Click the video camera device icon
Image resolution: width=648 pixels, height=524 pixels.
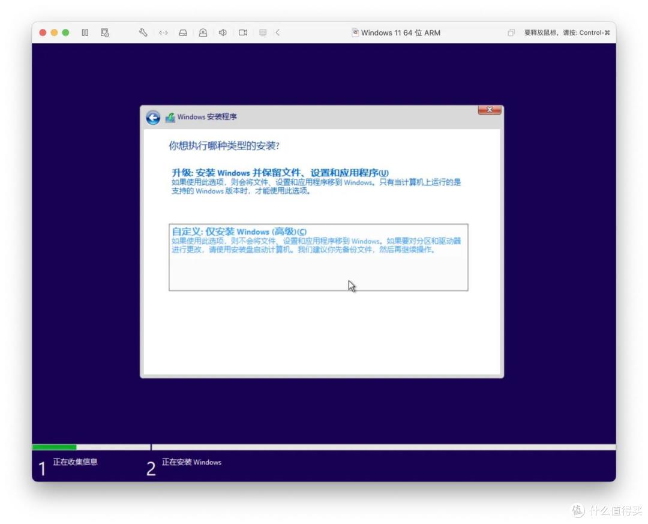coord(243,32)
